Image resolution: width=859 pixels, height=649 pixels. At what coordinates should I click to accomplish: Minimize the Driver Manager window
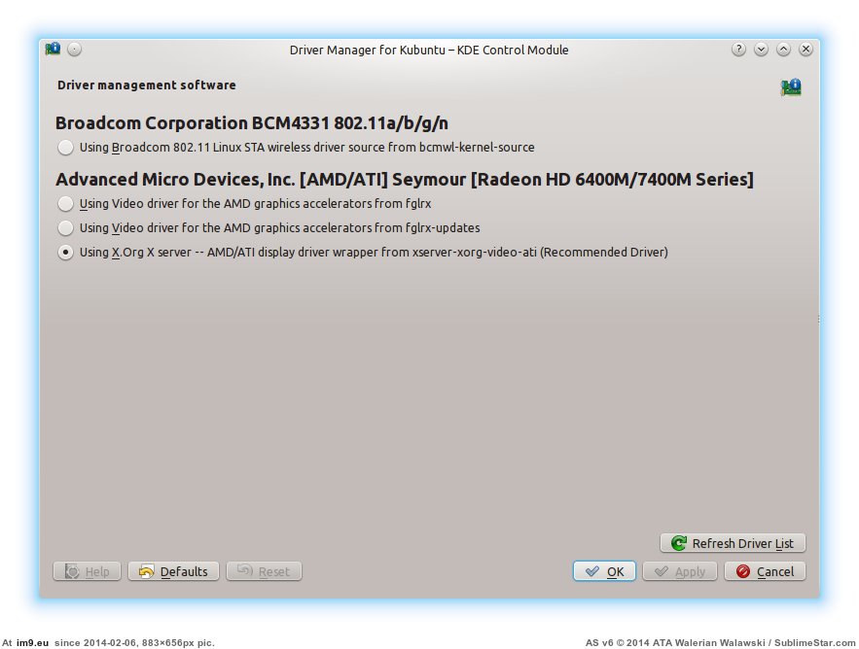[x=761, y=50]
